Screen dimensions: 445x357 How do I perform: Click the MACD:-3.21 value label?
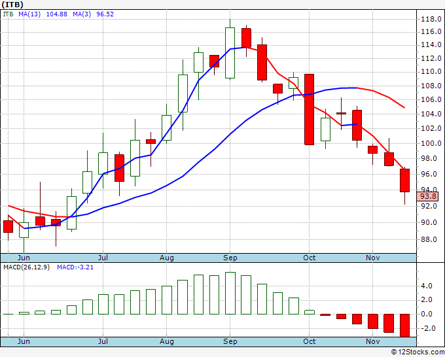(75, 267)
